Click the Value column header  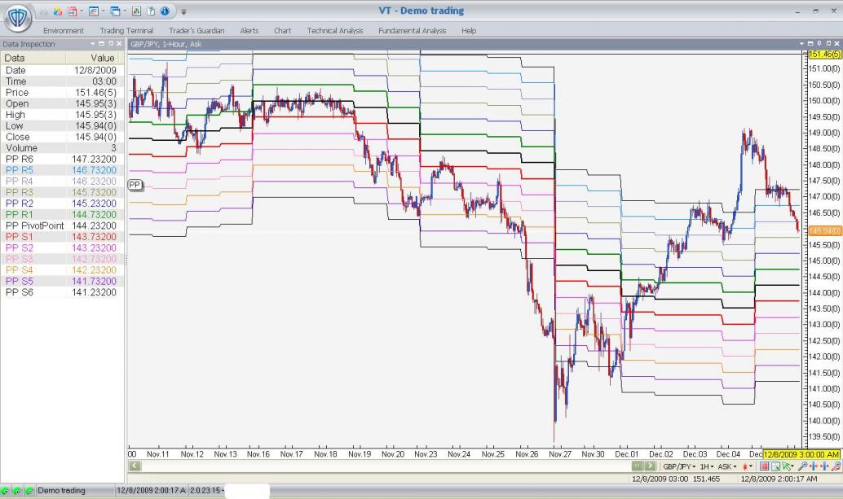(x=95, y=58)
